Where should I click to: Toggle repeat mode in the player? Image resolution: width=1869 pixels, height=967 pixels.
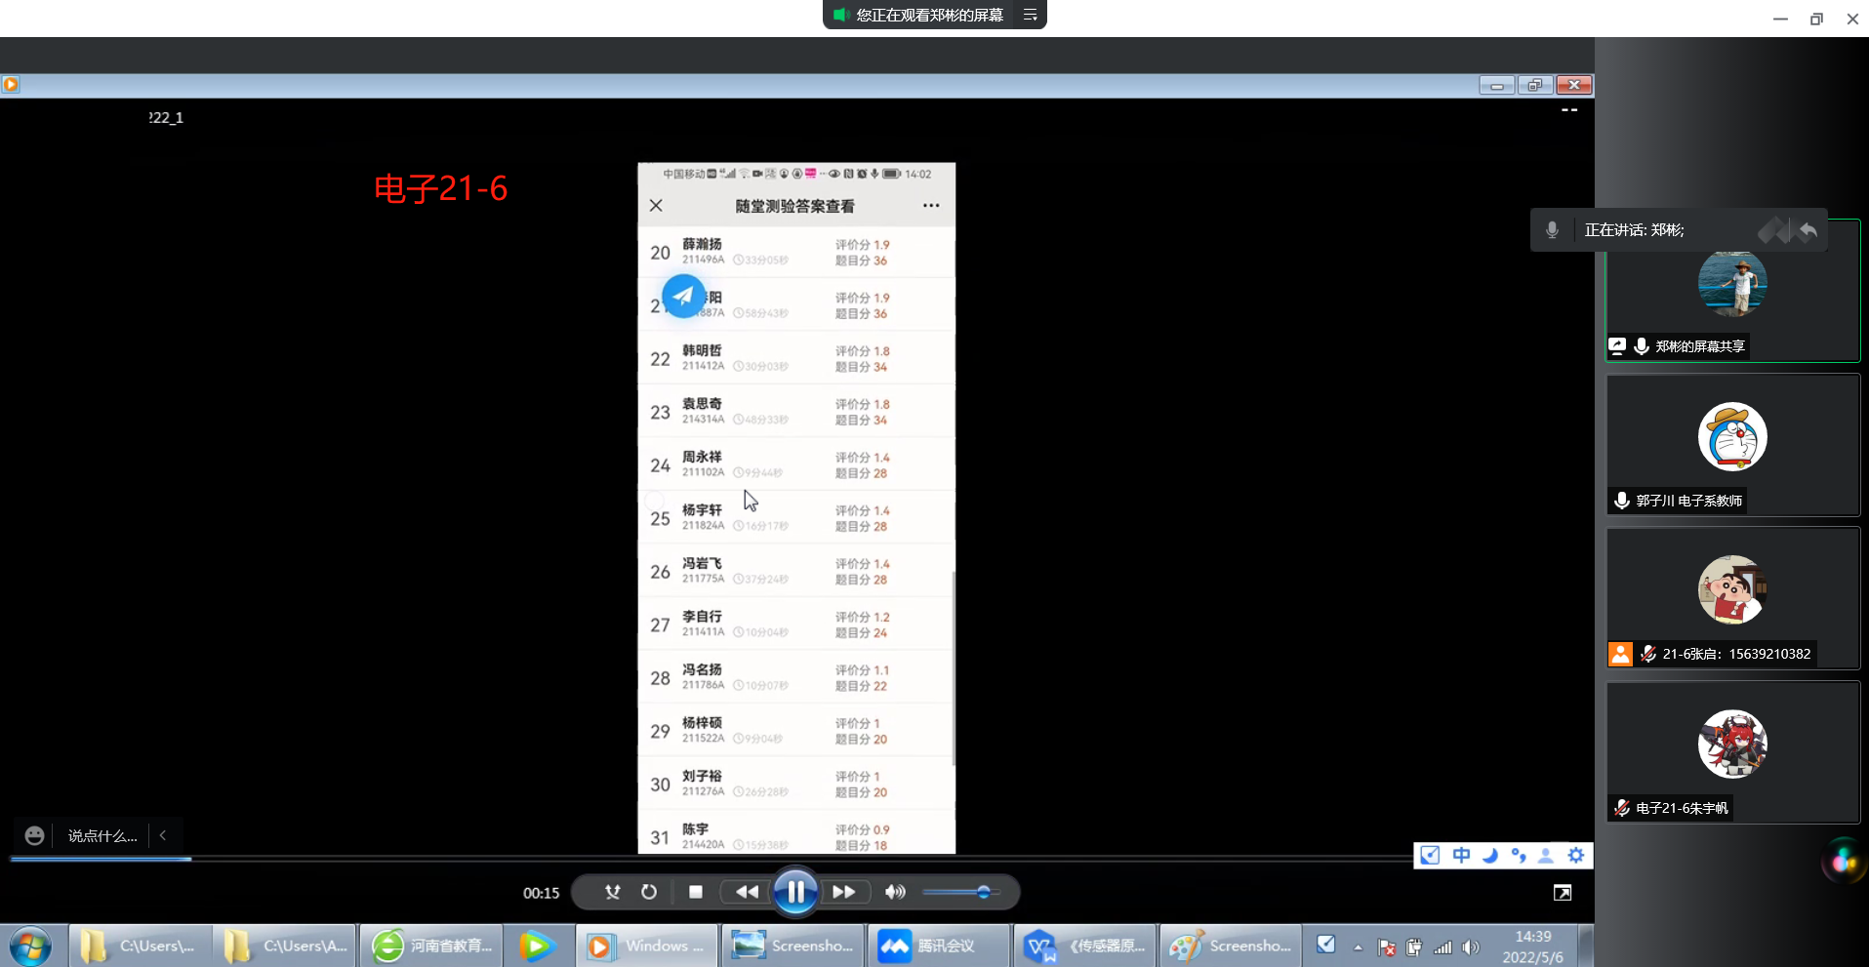pyautogui.click(x=649, y=892)
